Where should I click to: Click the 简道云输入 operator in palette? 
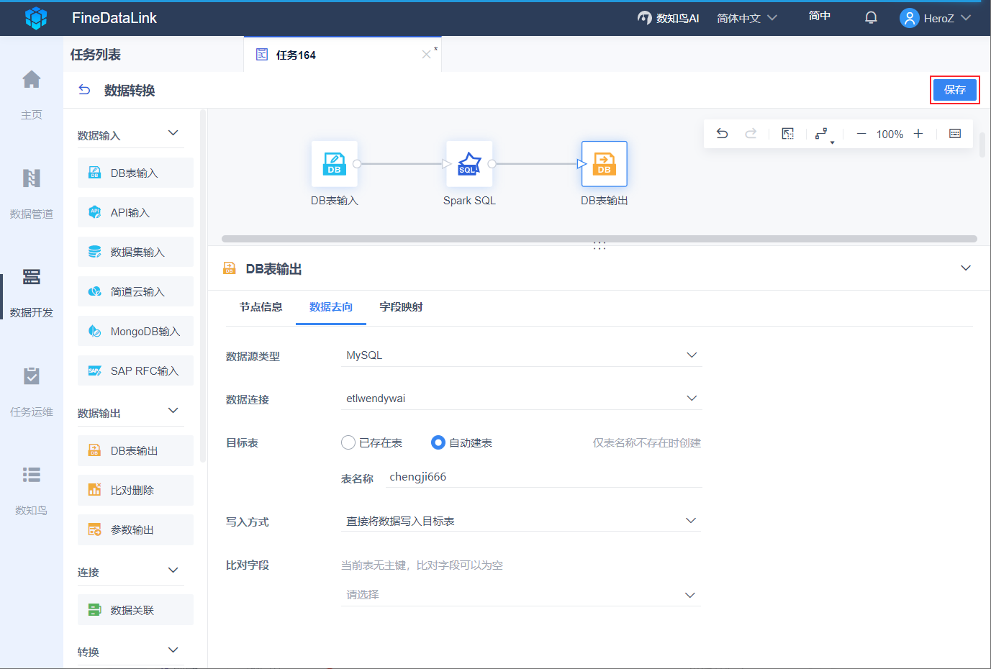pos(135,291)
